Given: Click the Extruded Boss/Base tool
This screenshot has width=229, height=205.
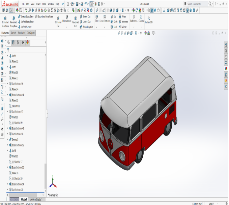Looking at the screenshot, I should 5,22.
